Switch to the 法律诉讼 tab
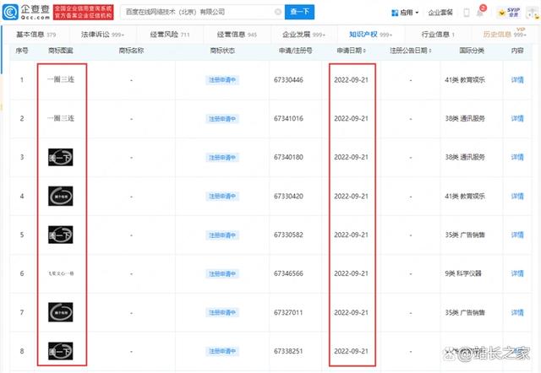Screen dimensions: 541x373 click(x=102, y=35)
